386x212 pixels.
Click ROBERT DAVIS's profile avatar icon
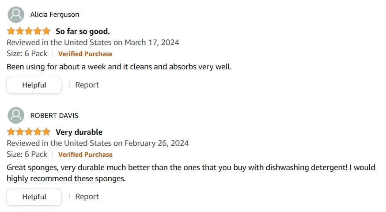point(16,115)
